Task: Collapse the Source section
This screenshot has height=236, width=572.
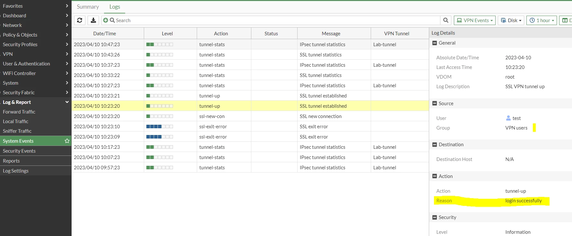Action: 435,104
